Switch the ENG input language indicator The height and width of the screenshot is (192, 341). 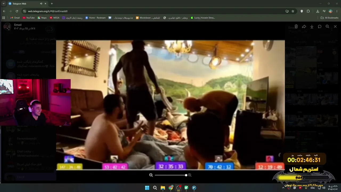coord(313,188)
